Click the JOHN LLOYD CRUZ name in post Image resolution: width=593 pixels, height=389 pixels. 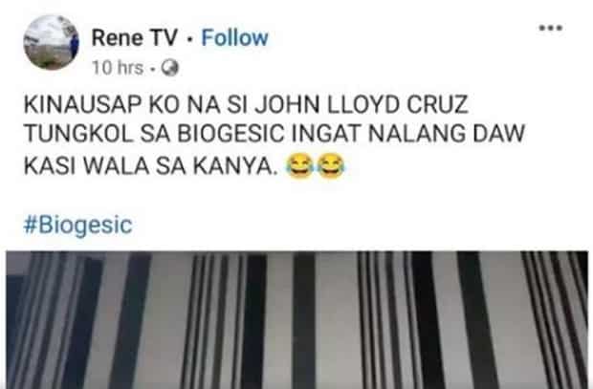[x=362, y=105]
